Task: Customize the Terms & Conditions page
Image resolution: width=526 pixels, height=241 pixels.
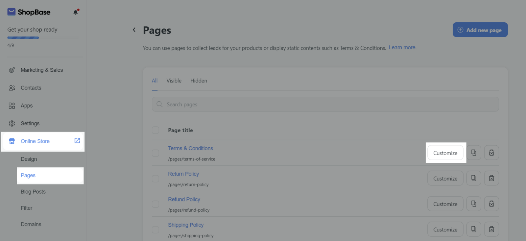Action: [x=445, y=153]
